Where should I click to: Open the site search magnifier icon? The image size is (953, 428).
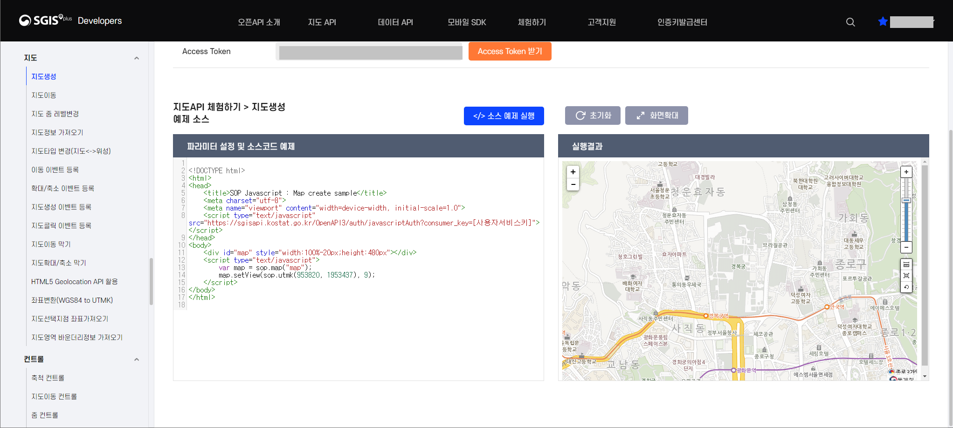coord(850,22)
